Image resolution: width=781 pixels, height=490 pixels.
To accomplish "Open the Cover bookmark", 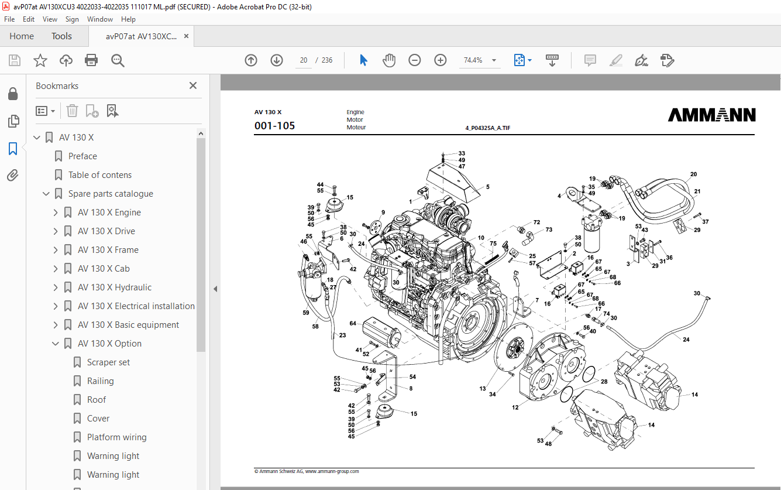I will pos(98,419).
